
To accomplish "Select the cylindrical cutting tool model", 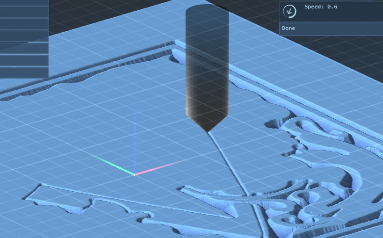I will pos(207,68).
